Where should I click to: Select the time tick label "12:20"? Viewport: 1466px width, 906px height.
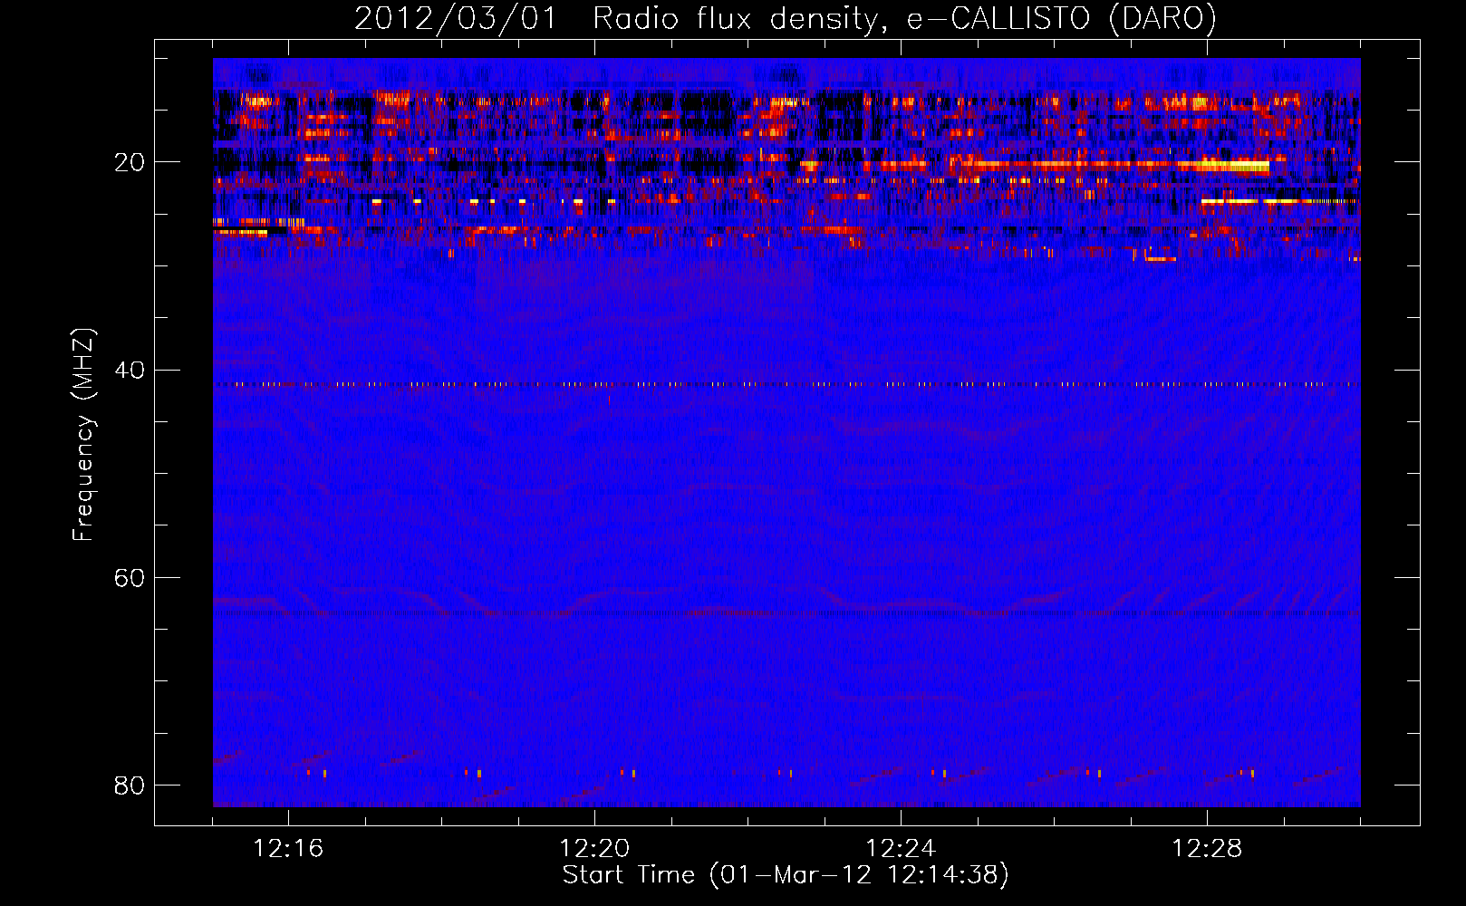[594, 848]
